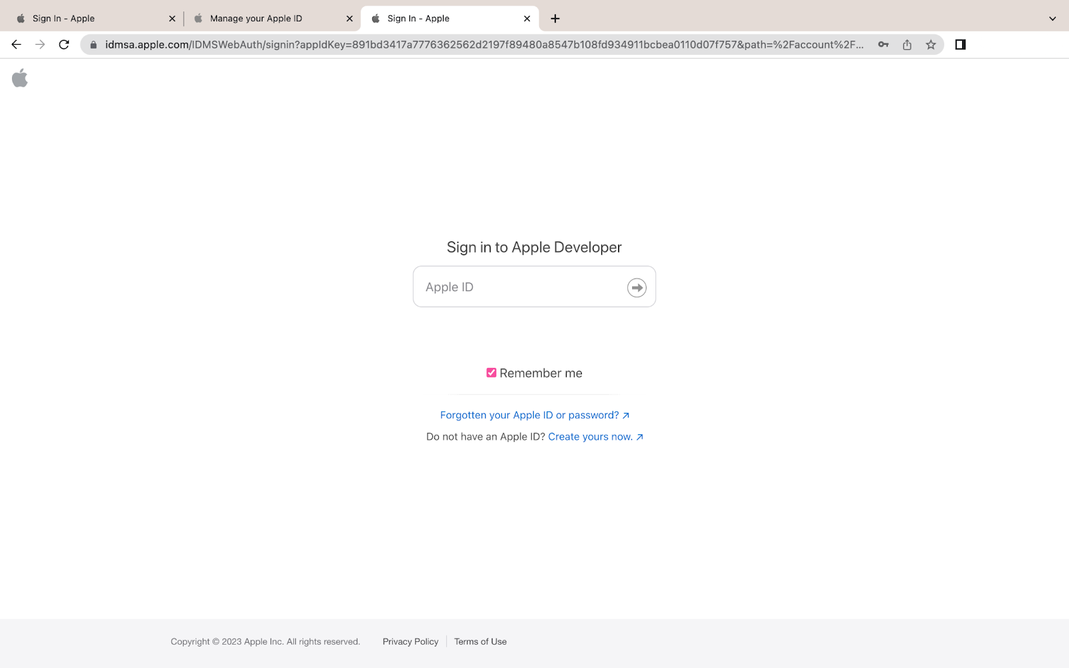Close the active Sign In - Apple tab
Screen dimensions: 1069x668
click(527, 19)
